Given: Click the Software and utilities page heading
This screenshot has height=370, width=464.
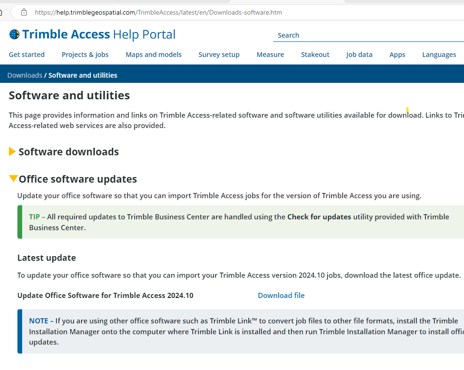Looking at the screenshot, I should 69,96.
